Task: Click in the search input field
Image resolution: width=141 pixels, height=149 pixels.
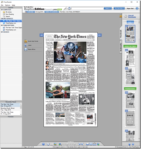Action: (x=87, y=8)
